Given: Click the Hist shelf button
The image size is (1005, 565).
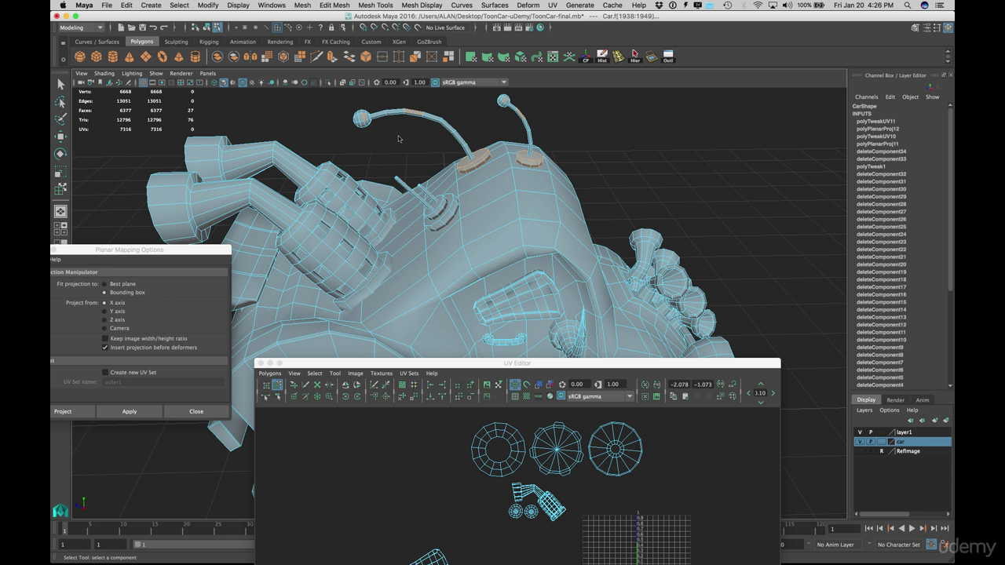Looking at the screenshot, I should pyautogui.click(x=602, y=56).
